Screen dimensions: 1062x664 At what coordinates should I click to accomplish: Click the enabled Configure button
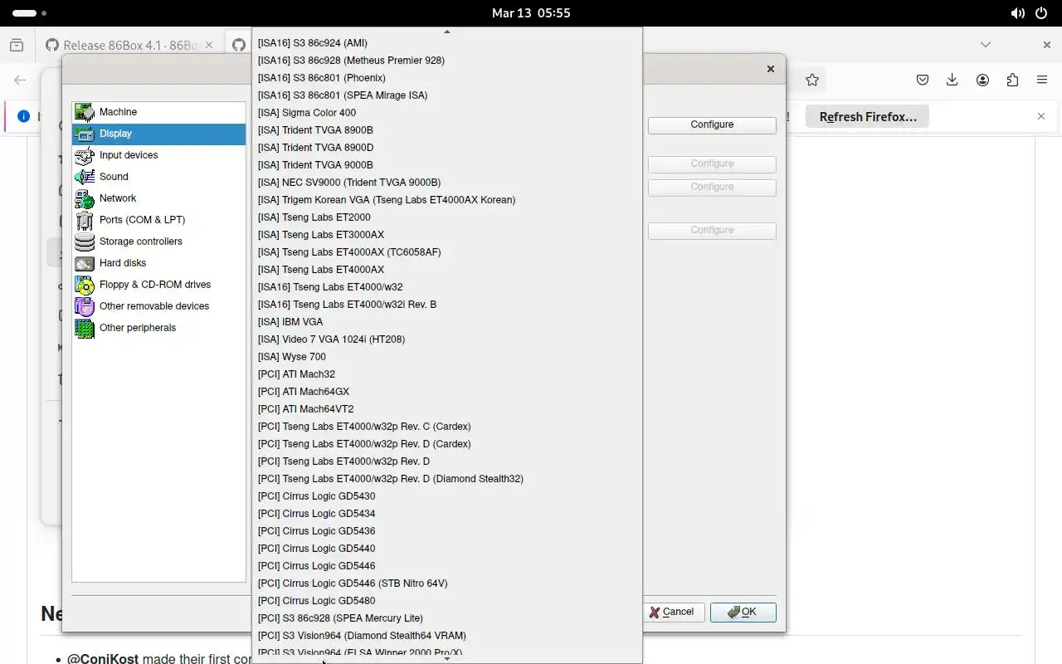[712, 124]
